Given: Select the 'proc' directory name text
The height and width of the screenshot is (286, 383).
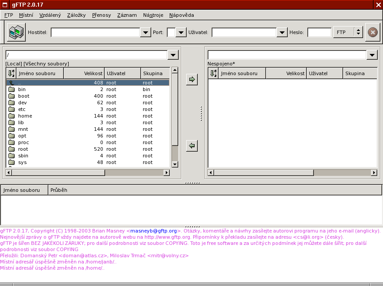Looking at the screenshot, I should point(23,142).
